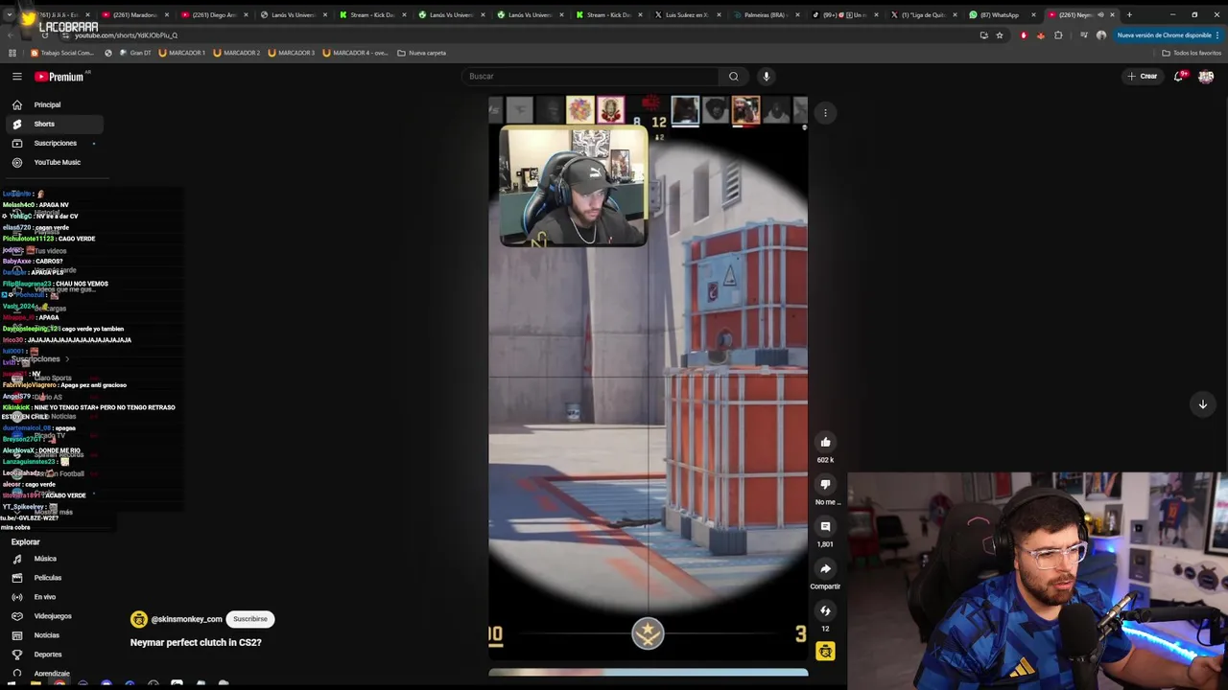Open a new Chrome tab
The width and height of the screenshot is (1228, 690).
click(1129, 14)
